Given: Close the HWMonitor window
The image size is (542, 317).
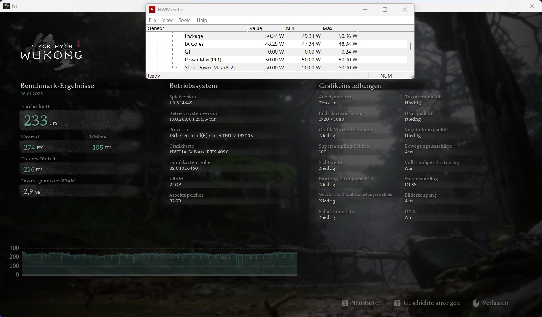Looking at the screenshot, I should click(405, 10).
